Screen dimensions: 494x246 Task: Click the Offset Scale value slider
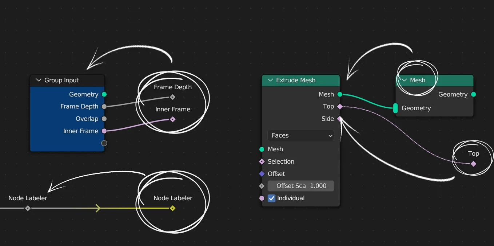[x=301, y=185]
